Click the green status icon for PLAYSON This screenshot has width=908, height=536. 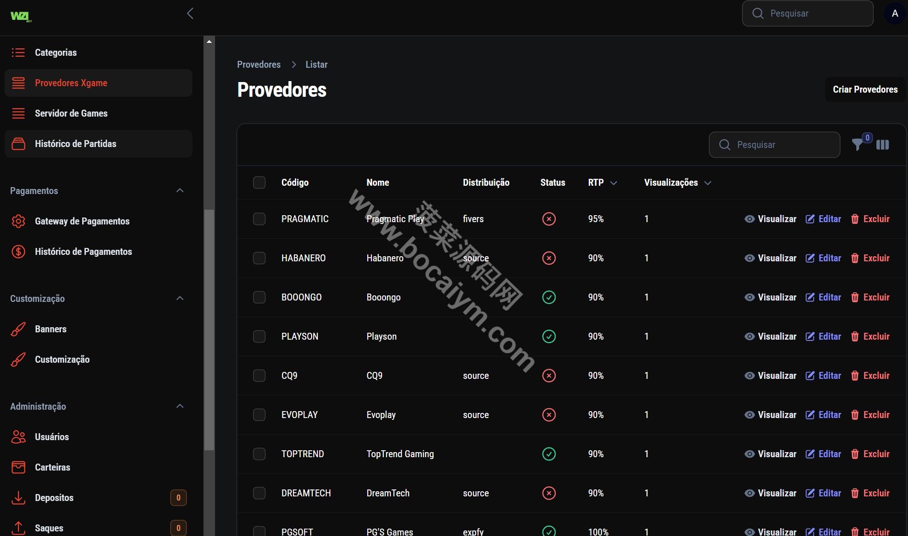[549, 336]
